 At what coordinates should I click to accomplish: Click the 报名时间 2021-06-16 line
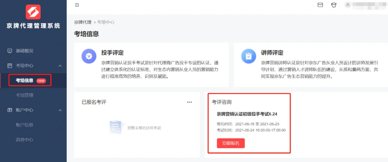pyautogui.click(x=248, y=124)
